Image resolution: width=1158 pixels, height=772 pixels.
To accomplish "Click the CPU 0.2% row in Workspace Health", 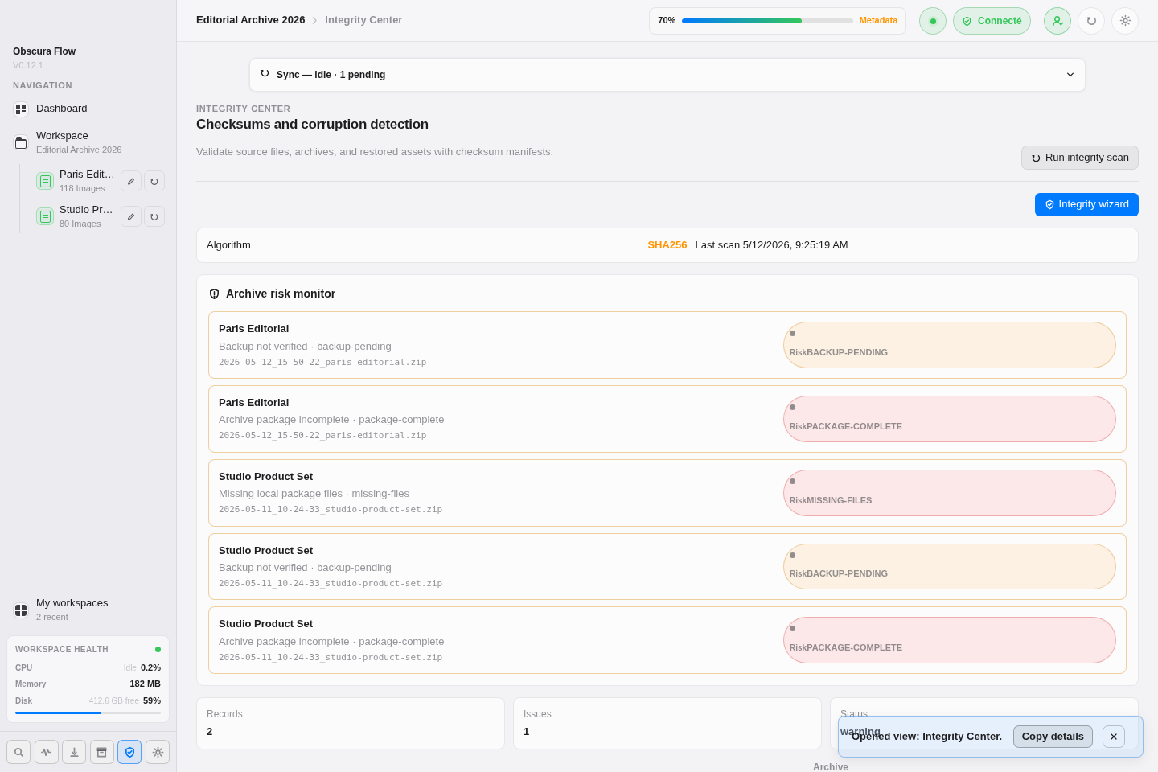I will [88, 667].
